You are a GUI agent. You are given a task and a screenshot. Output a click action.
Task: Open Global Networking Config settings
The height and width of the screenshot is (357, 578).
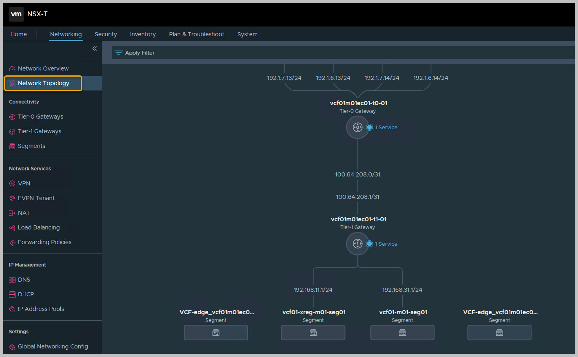pyautogui.click(x=53, y=346)
